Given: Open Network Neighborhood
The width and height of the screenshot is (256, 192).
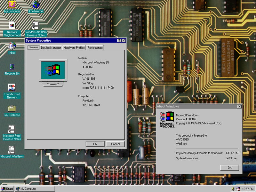Looking at the screenshot, I should [x=12, y=26].
